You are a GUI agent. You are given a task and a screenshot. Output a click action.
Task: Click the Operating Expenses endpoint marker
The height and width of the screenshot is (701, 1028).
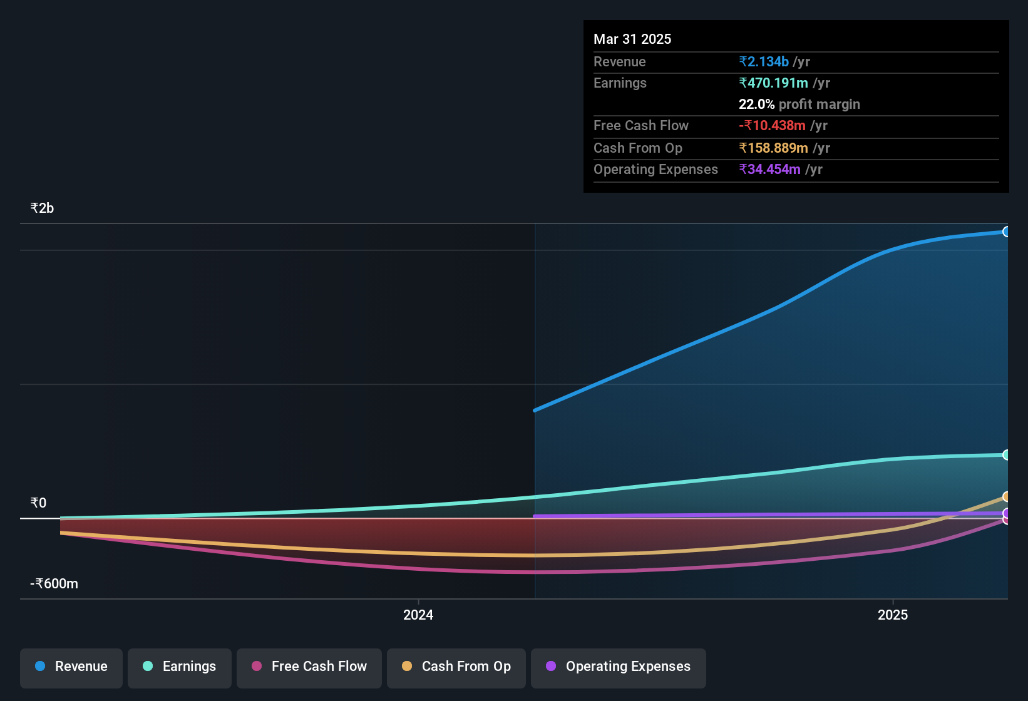click(x=1006, y=513)
